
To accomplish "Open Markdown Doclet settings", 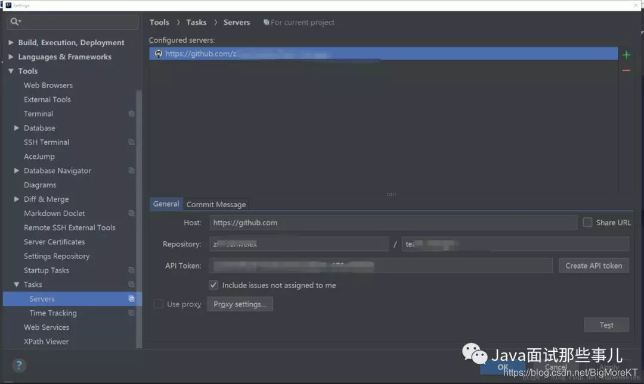I will click(x=54, y=213).
